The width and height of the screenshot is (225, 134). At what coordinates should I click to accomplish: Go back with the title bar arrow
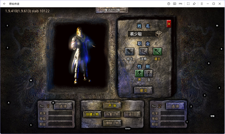pyautogui.click(x=4, y=4)
